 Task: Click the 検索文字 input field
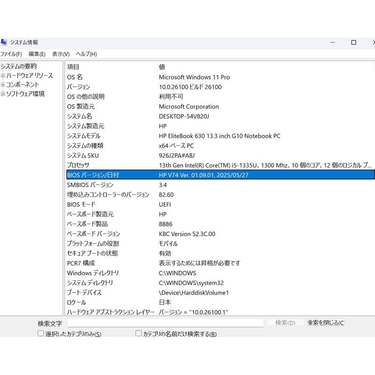click(165, 323)
